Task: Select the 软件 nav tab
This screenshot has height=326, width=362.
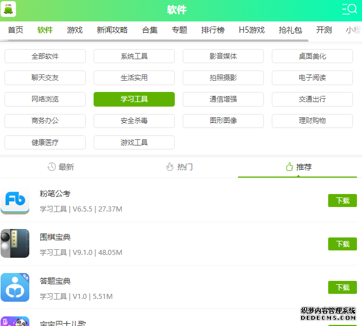Action: [x=45, y=30]
